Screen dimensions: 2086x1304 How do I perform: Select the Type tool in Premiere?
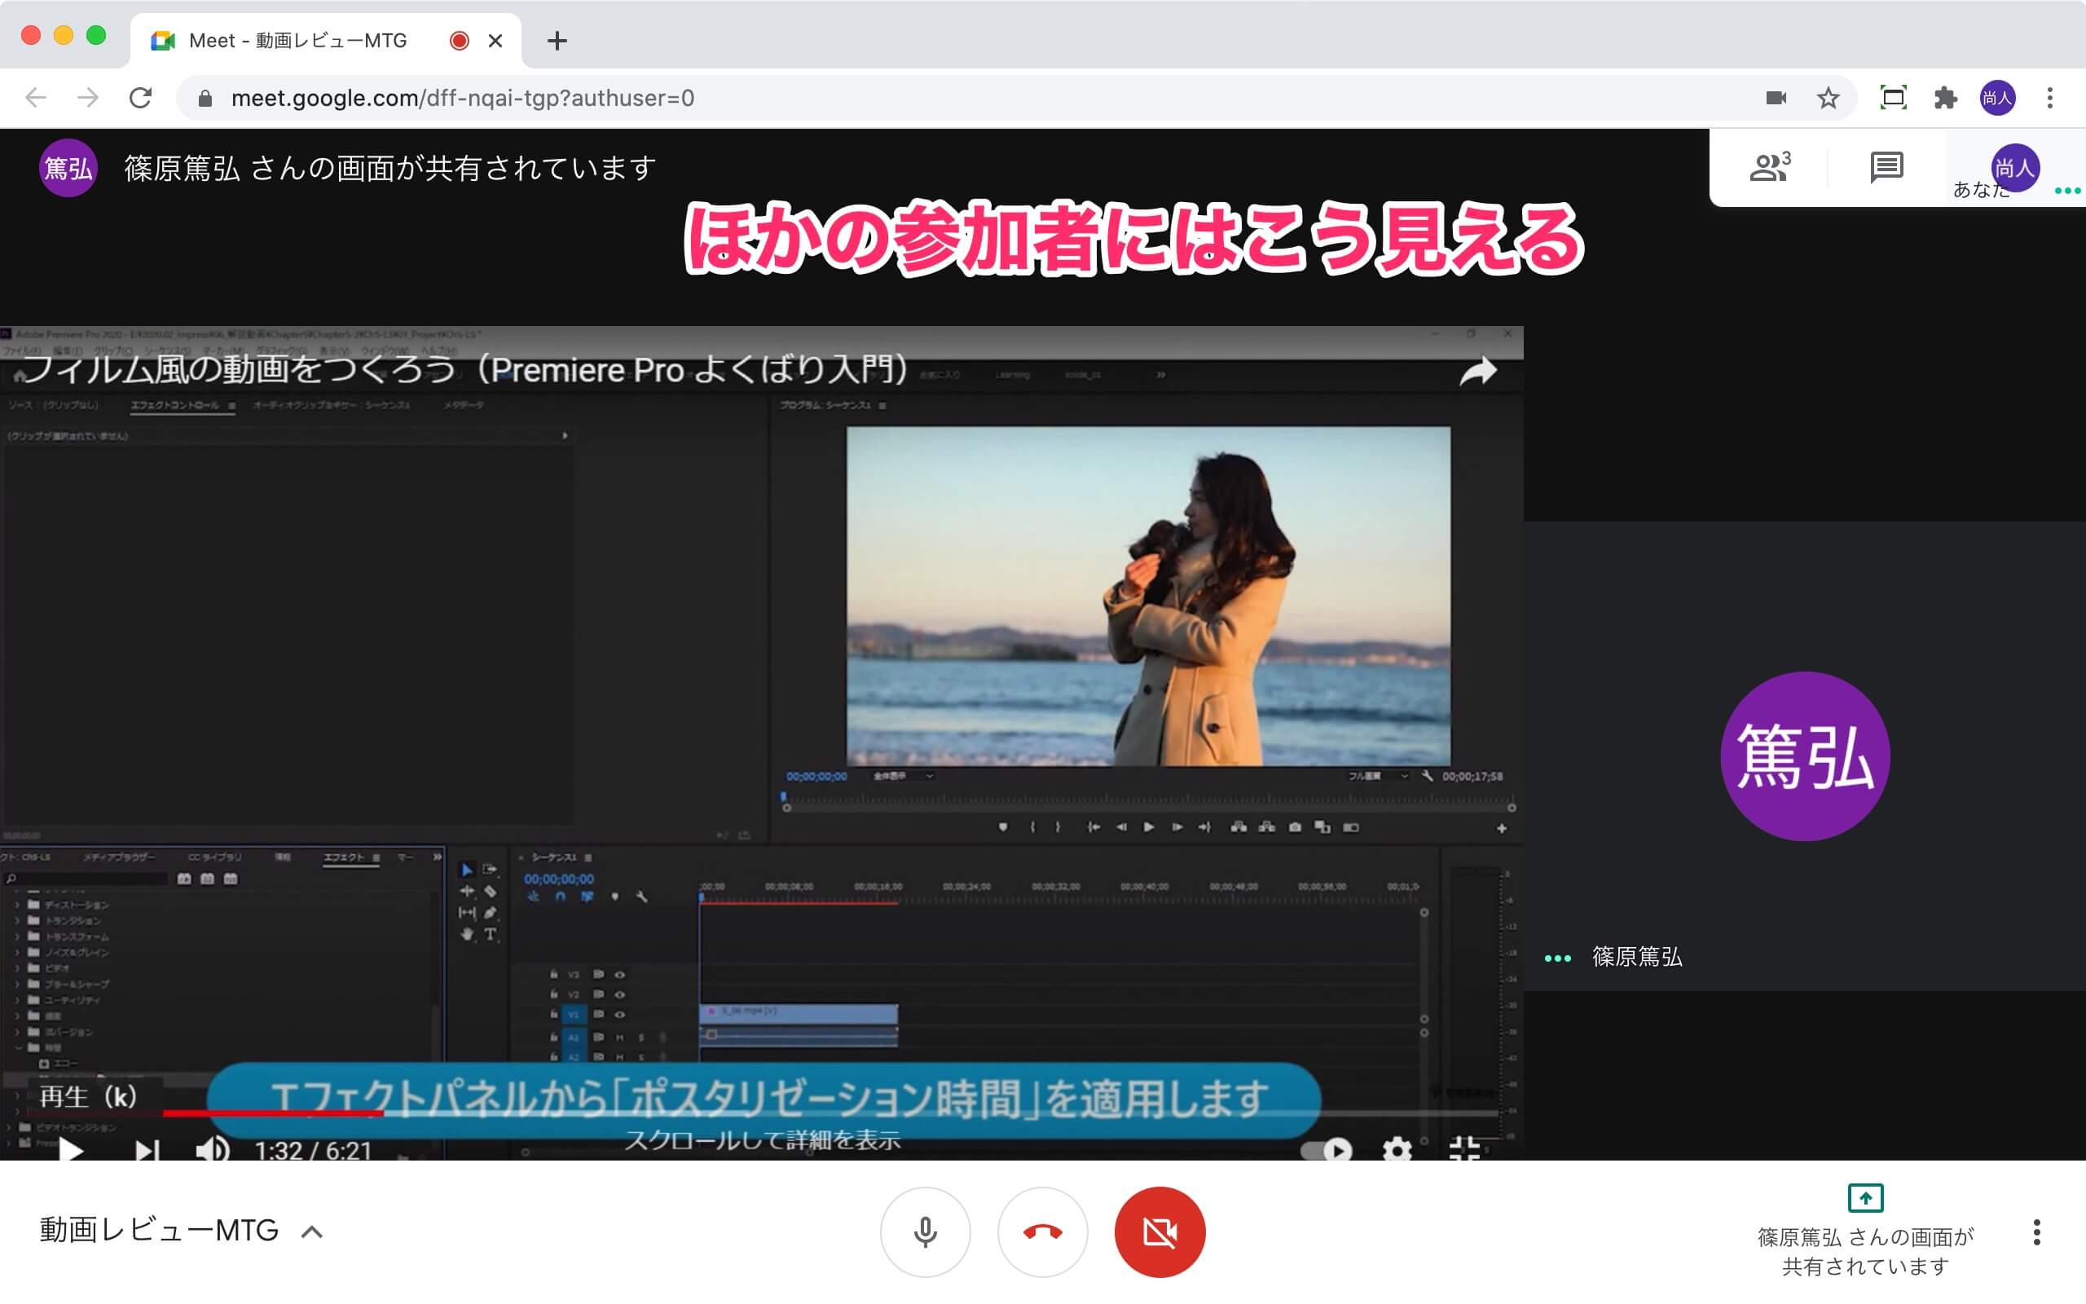490,934
